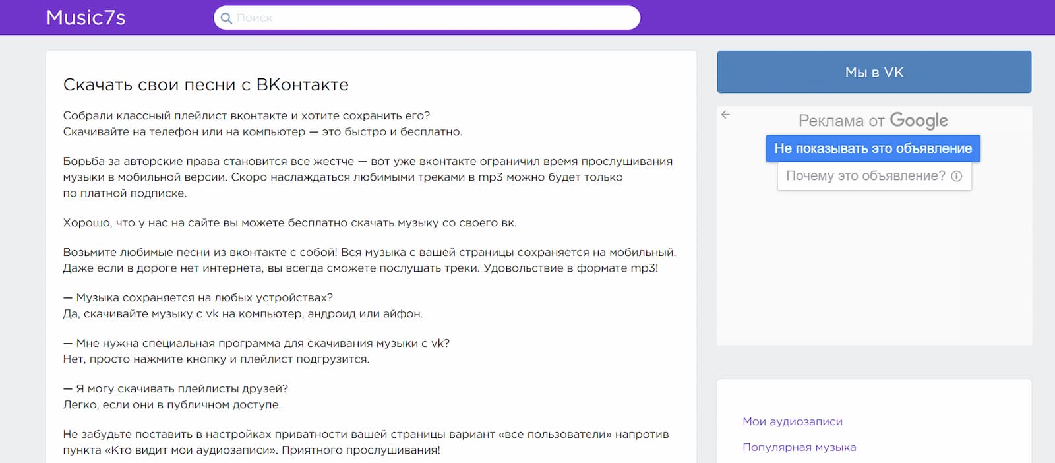Click the answer Легко, если они в публичном доступе.
The image size is (1055, 463).
172,404
